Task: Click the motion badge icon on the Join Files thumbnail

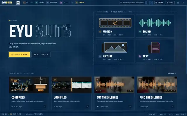Action: click(55, 80)
